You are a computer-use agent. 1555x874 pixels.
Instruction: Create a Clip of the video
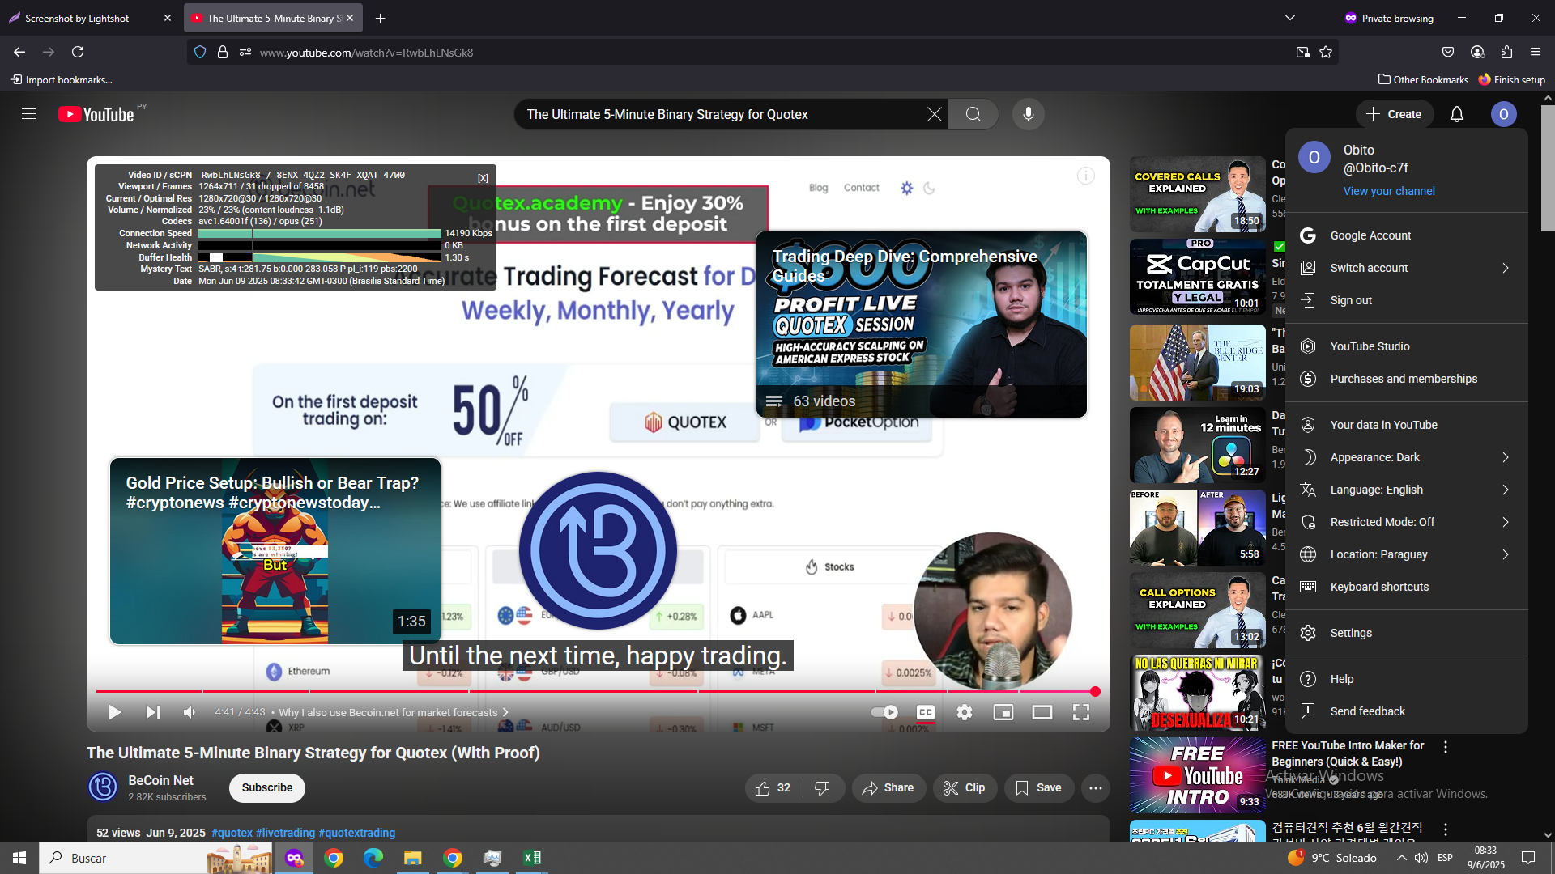(965, 788)
